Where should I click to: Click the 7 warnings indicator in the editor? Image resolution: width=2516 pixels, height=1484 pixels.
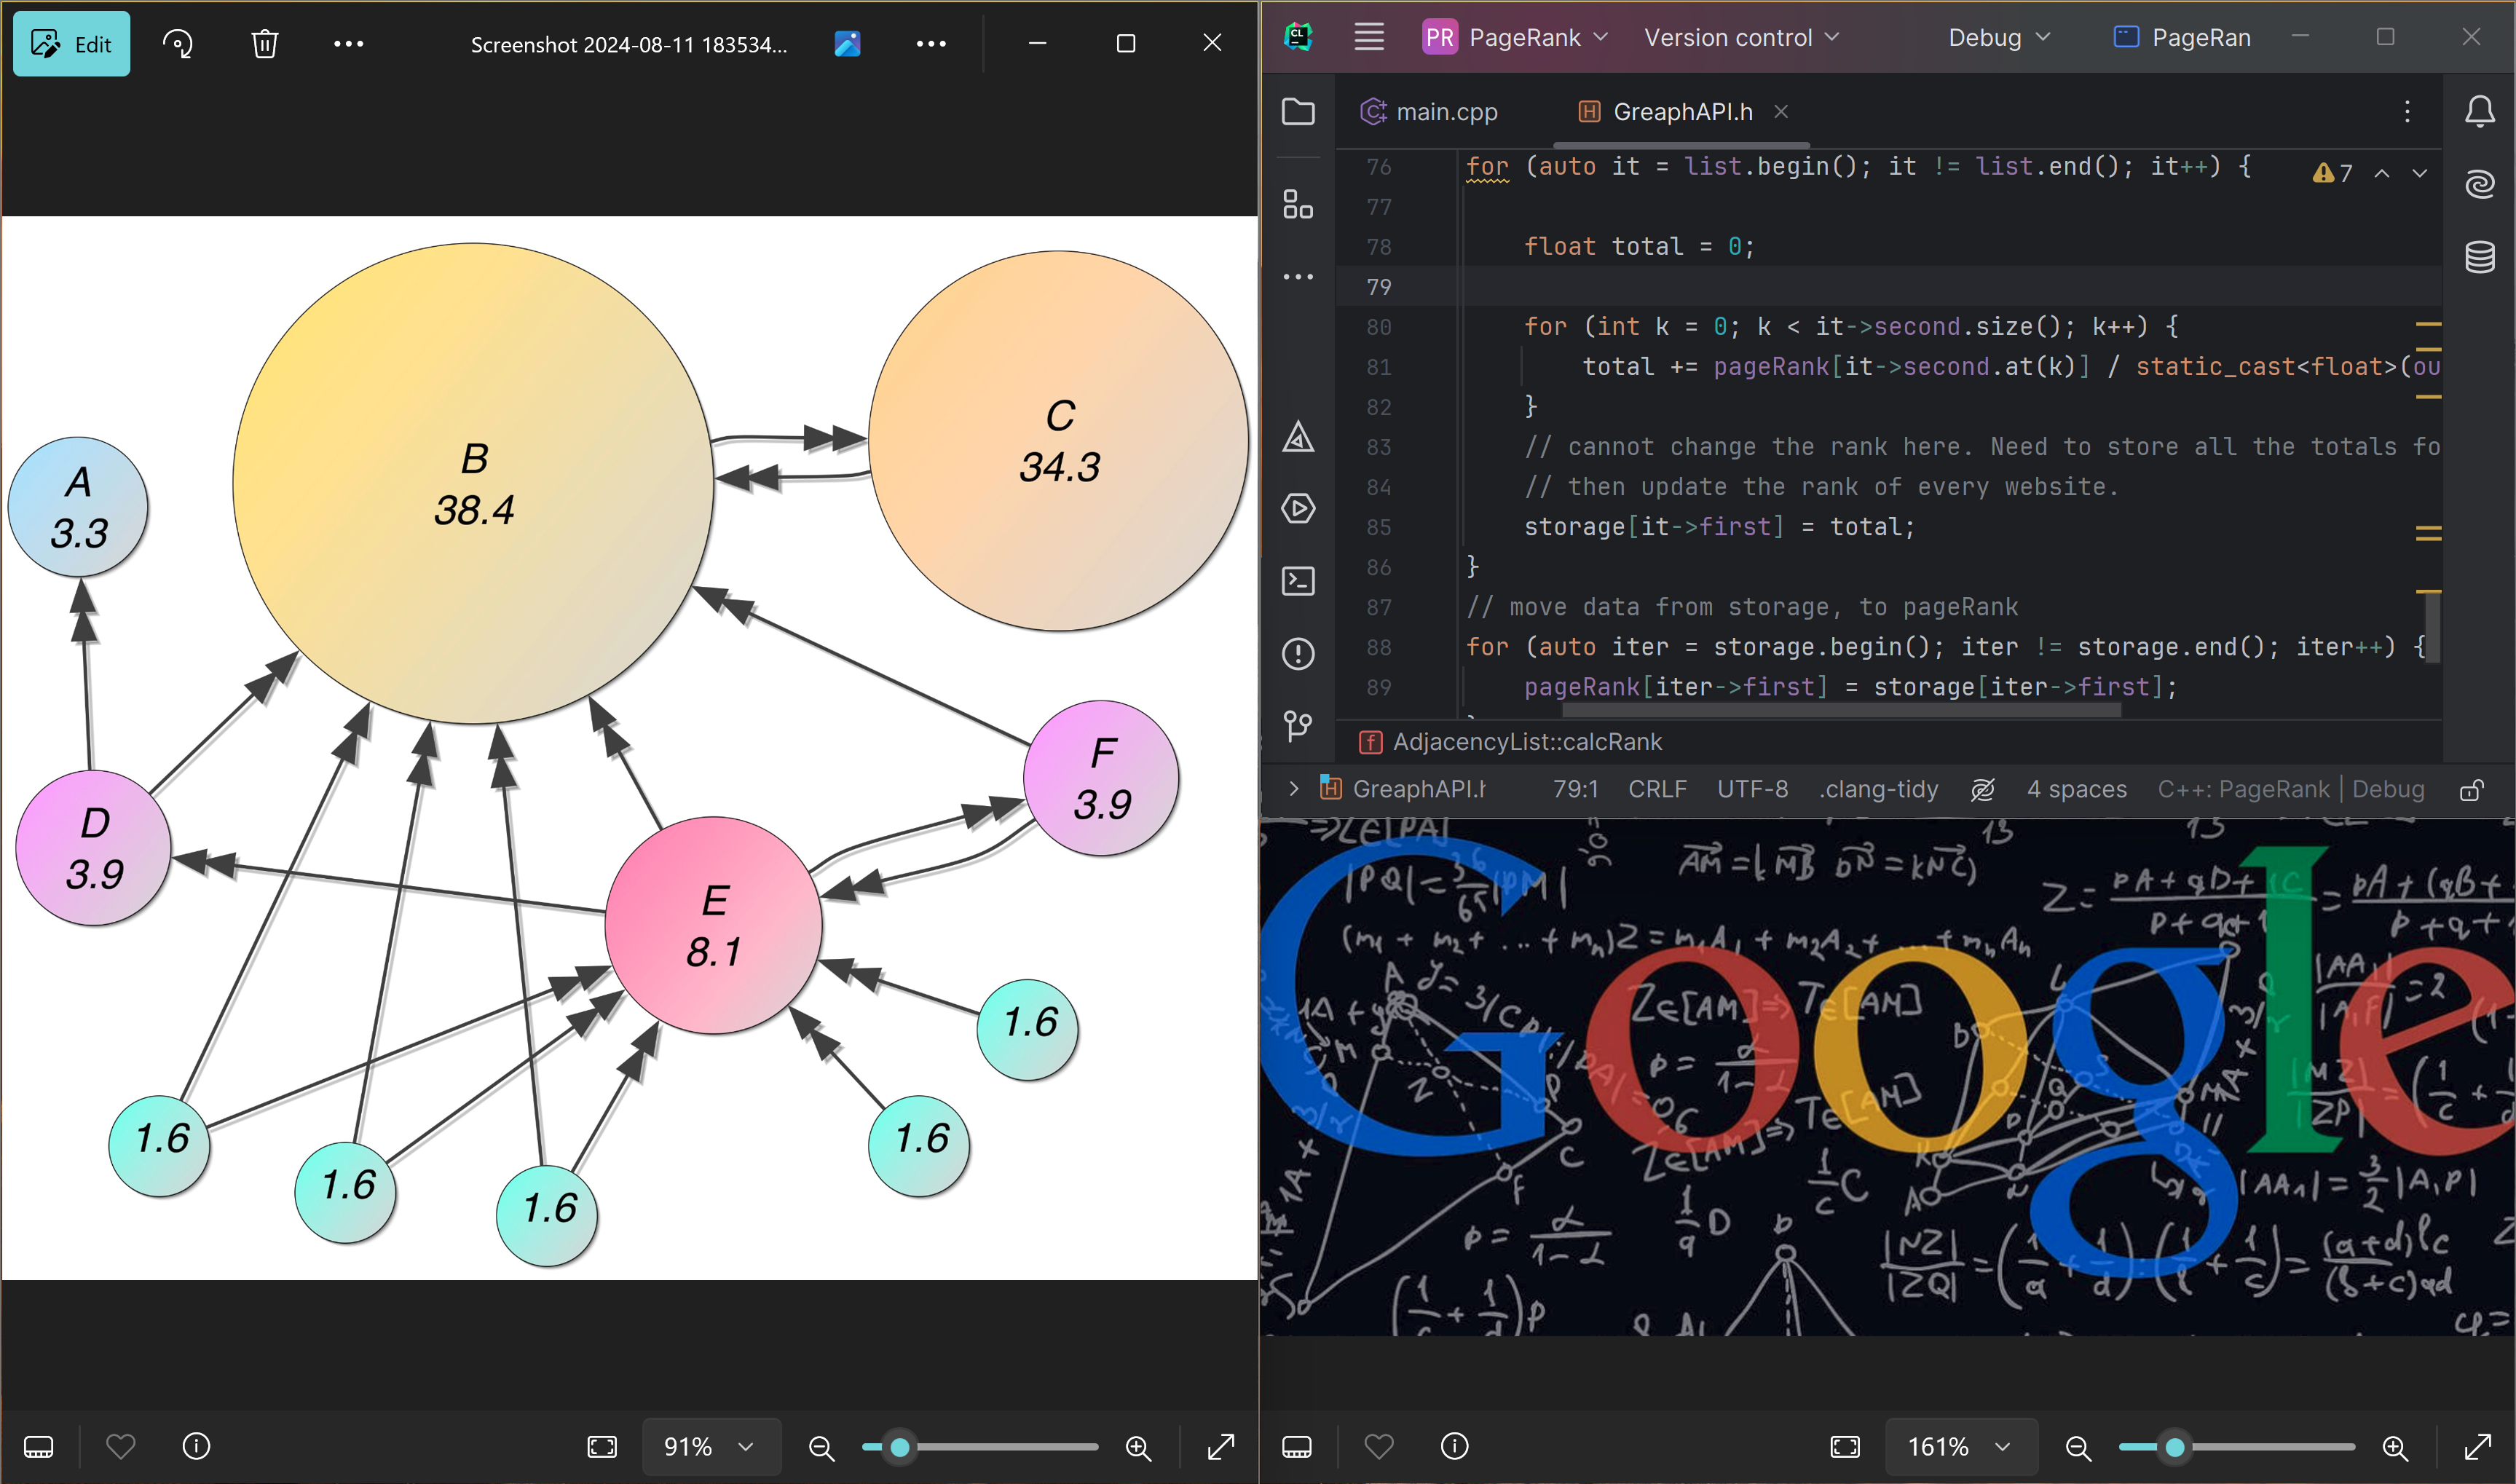click(x=2333, y=173)
